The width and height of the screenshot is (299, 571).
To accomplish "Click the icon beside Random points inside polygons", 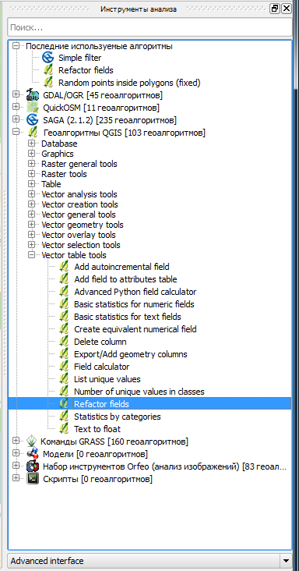I will (48, 83).
